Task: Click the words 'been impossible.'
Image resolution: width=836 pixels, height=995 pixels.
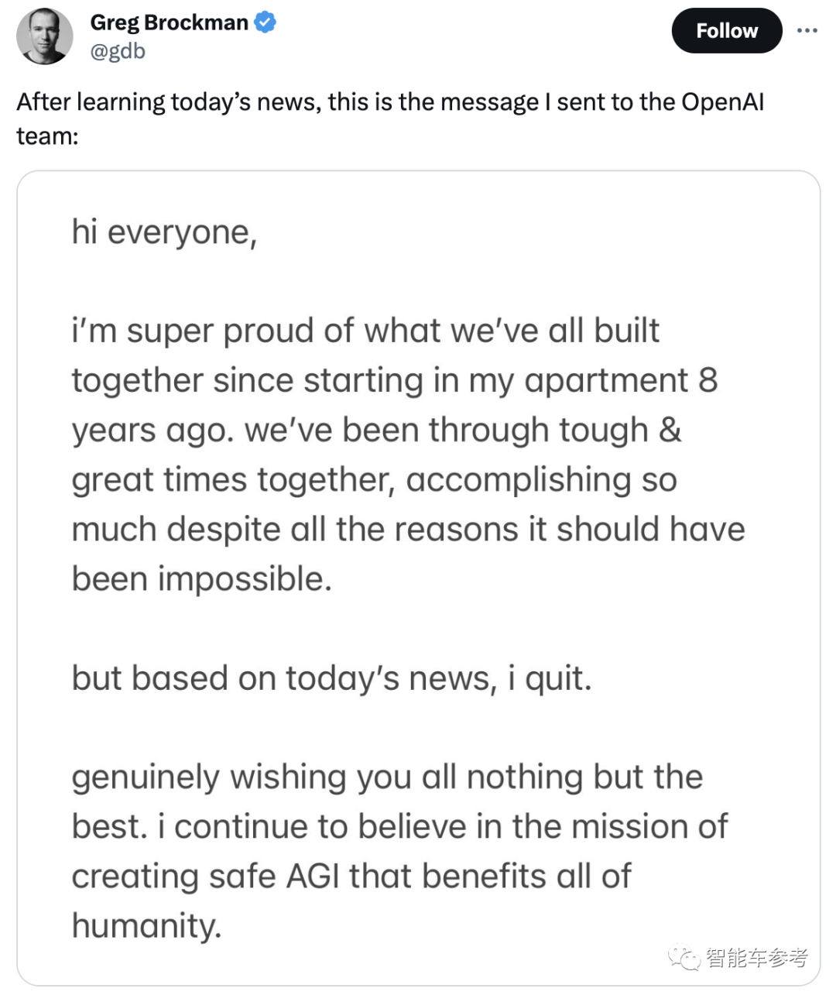Action: [201, 578]
